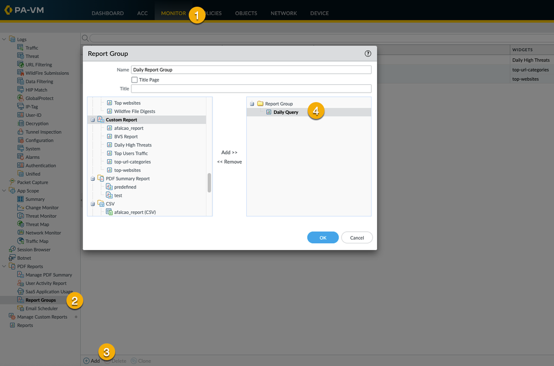
Task: Open Session Browser in sidebar
Action: [x=33, y=250]
